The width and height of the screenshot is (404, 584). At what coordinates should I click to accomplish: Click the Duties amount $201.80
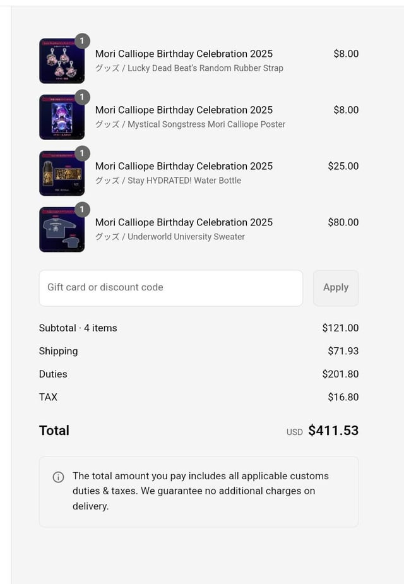pos(340,374)
